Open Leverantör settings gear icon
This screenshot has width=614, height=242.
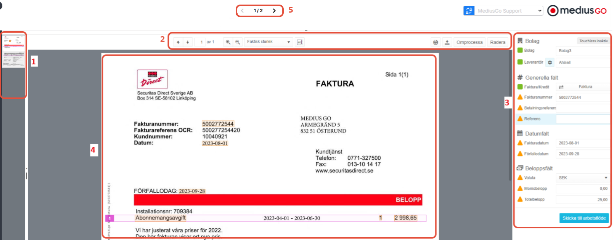(x=550, y=63)
